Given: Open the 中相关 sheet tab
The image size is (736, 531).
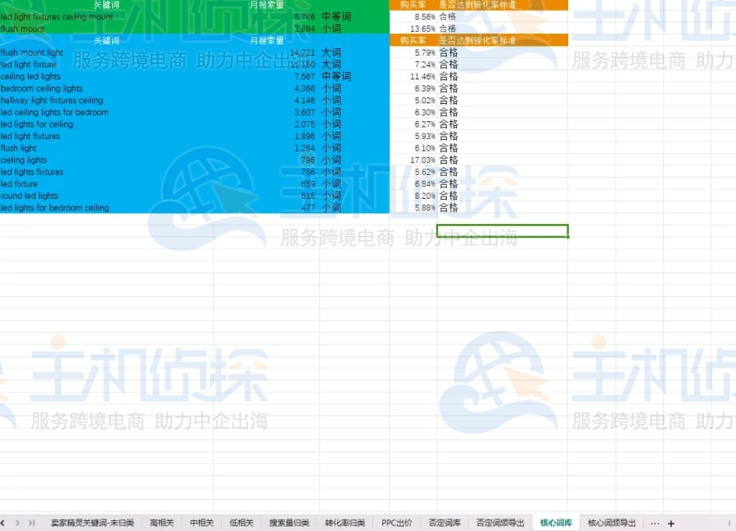Looking at the screenshot, I should point(201,524).
